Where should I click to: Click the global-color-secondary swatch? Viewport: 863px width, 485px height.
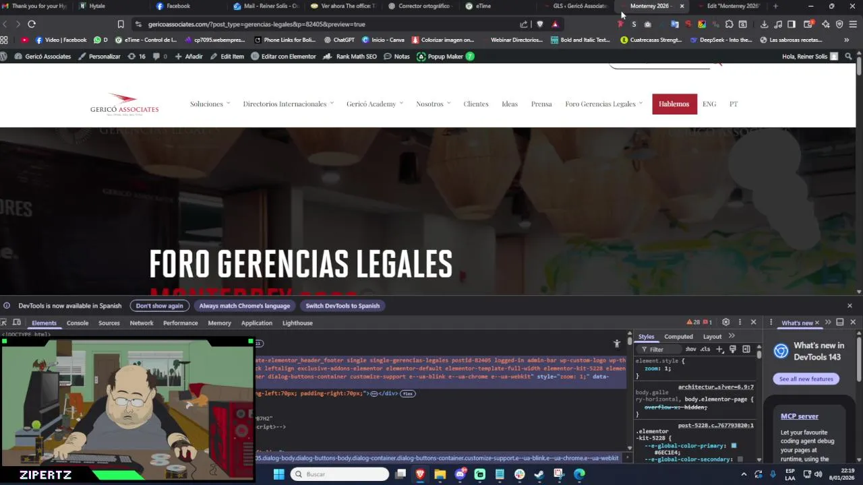(740, 459)
